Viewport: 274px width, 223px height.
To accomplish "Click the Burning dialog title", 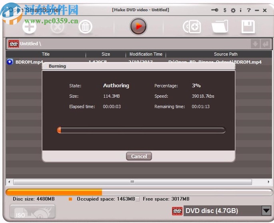I will pyautogui.click(x=57, y=66).
